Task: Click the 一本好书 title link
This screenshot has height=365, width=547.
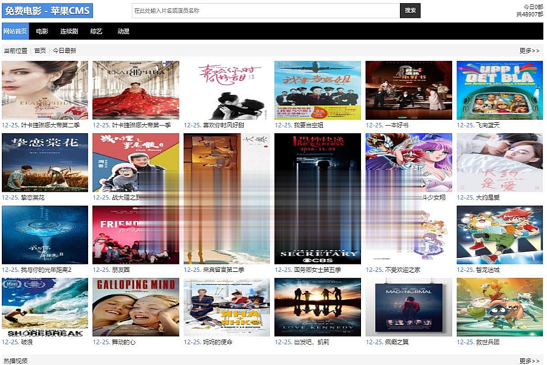Action: tap(397, 125)
